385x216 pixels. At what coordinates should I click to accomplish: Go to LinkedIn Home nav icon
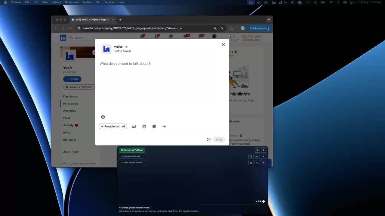click(x=143, y=36)
